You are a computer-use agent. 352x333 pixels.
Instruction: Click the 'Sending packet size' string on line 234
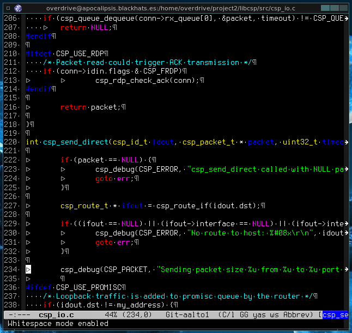point(250,269)
